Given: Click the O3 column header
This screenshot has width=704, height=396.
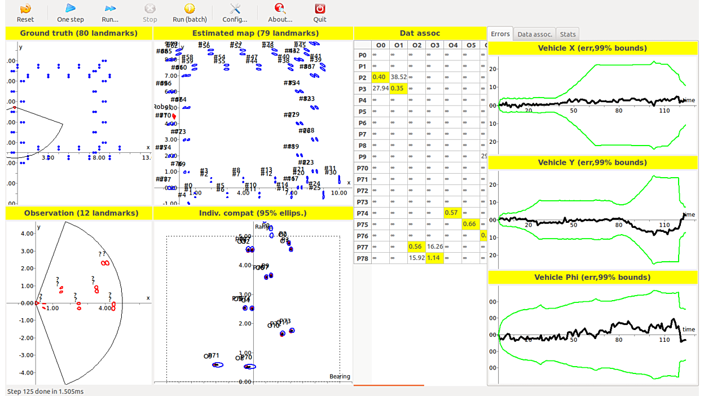Looking at the screenshot, I should (x=434, y=45).
